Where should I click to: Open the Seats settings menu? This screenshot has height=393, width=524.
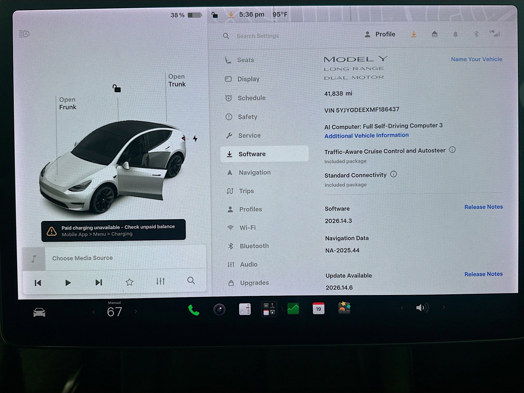click(239, 60)
